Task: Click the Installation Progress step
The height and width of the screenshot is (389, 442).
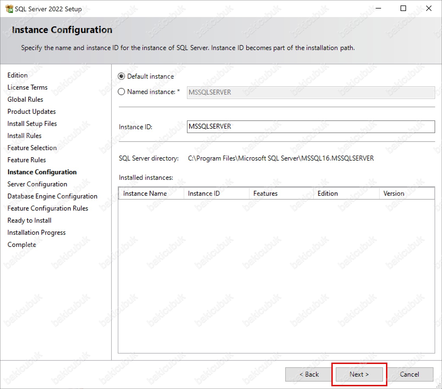Action: click(x=37, y=232)
